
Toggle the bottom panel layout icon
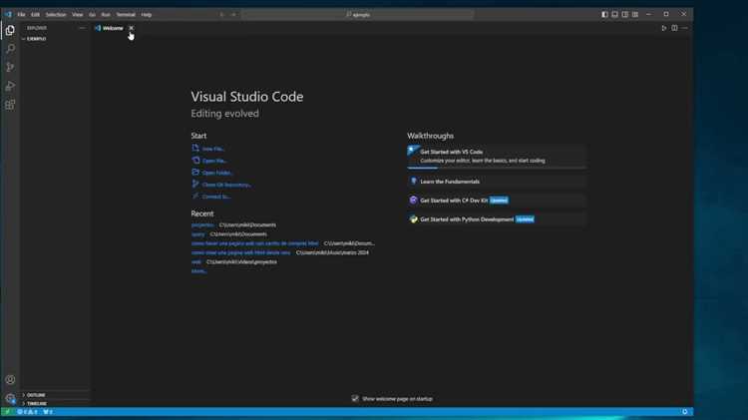pyautogui.click(x=615, y=14)
